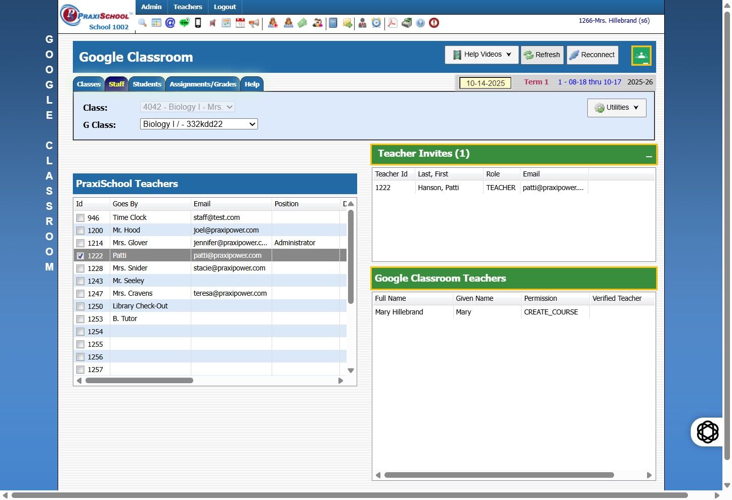Sort teachers by the Goes By column header

point(150,204)
